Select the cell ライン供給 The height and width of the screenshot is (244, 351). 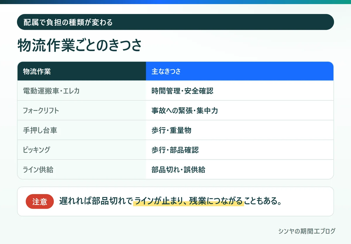click(82, 169)
